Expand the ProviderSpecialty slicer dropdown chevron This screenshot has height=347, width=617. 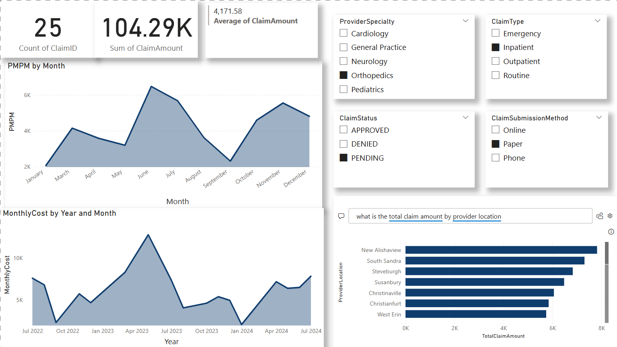click(x=465, y=21)
